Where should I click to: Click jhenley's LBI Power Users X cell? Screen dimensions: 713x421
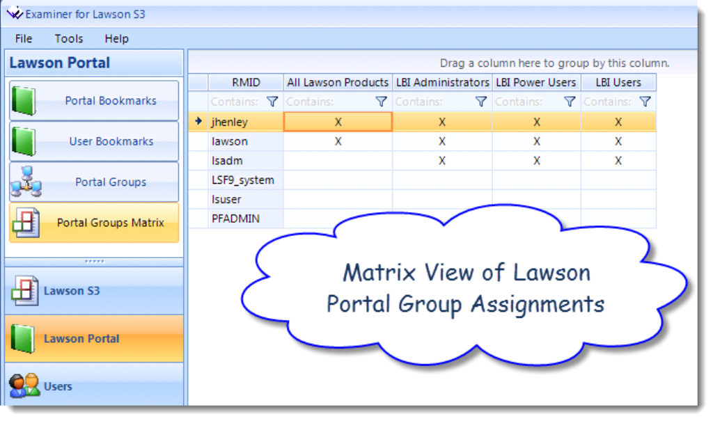(537, 122)
